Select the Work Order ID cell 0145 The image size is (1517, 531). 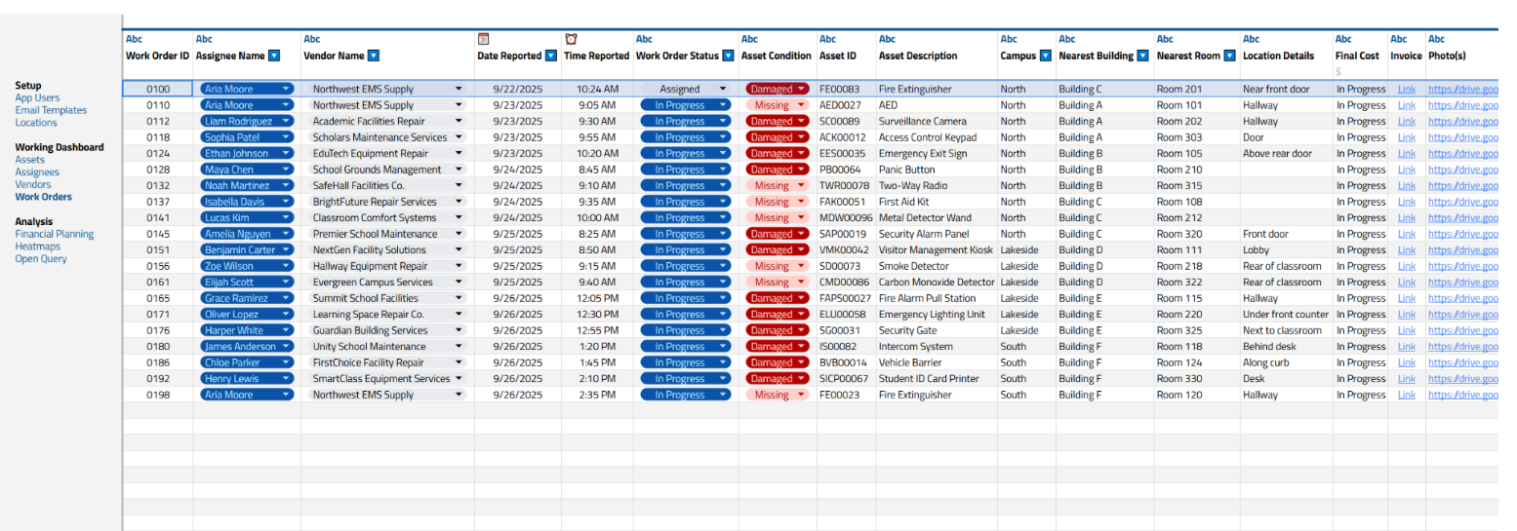(158, 234)
